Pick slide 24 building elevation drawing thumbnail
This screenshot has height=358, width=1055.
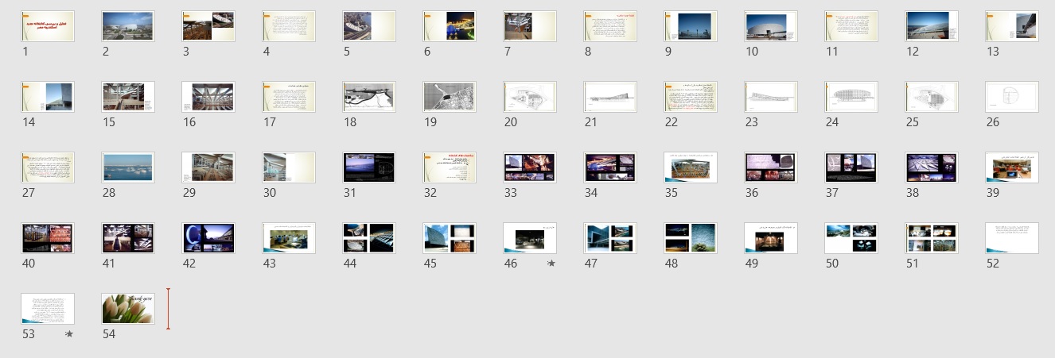851,97
